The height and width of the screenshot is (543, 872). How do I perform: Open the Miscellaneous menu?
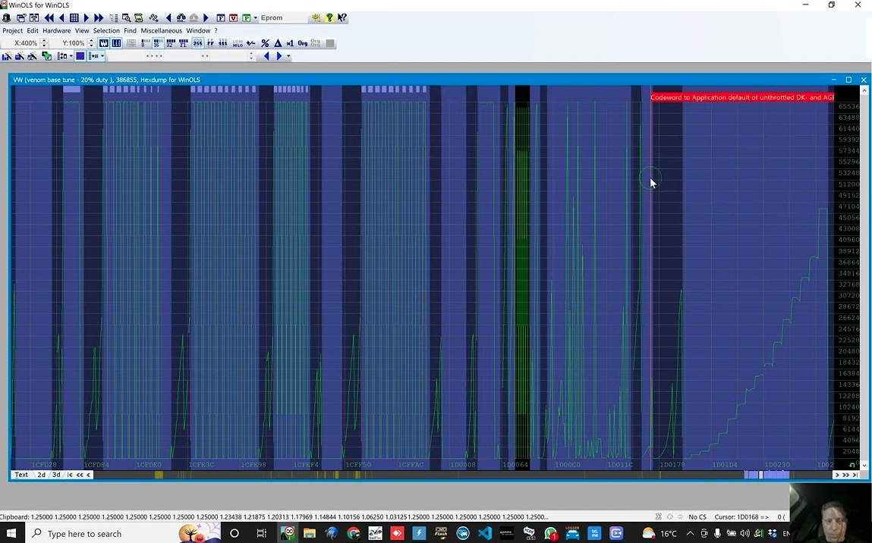(161, 30)
